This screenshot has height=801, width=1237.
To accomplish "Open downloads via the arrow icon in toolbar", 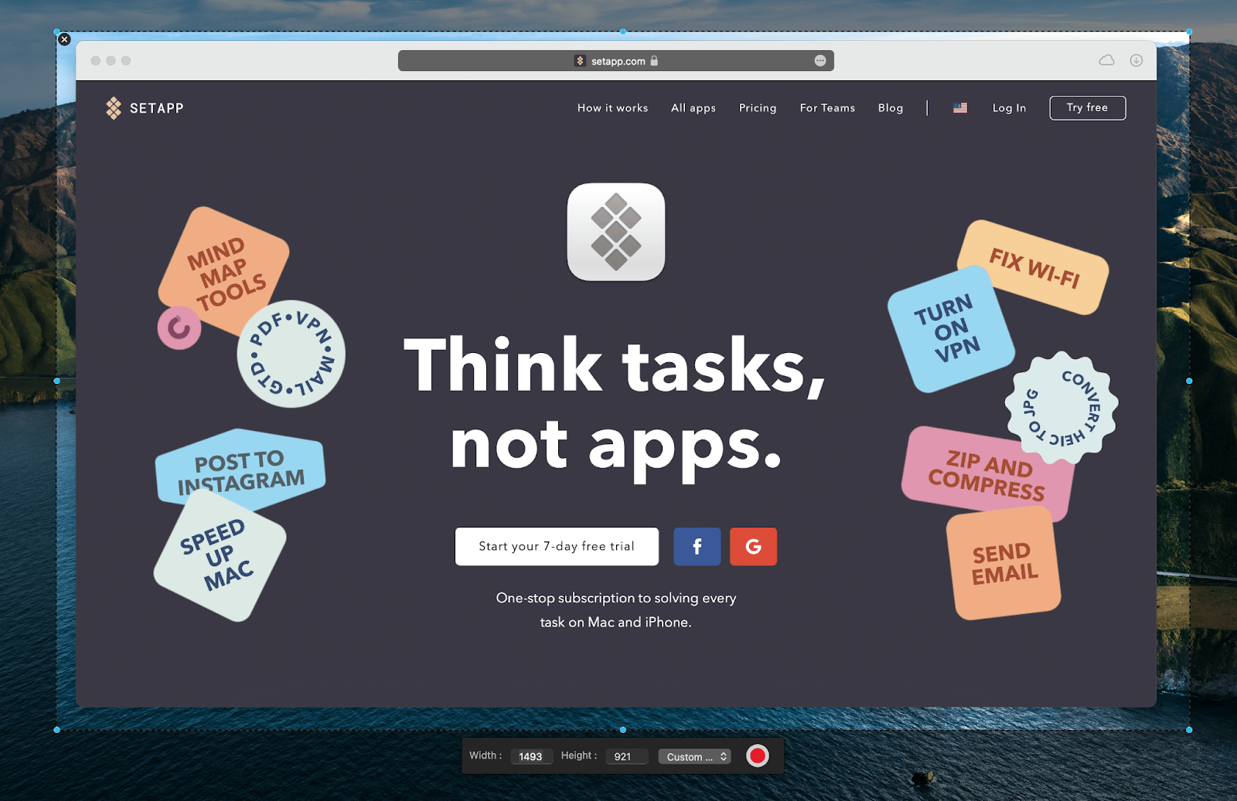I will pos(1135,59).
